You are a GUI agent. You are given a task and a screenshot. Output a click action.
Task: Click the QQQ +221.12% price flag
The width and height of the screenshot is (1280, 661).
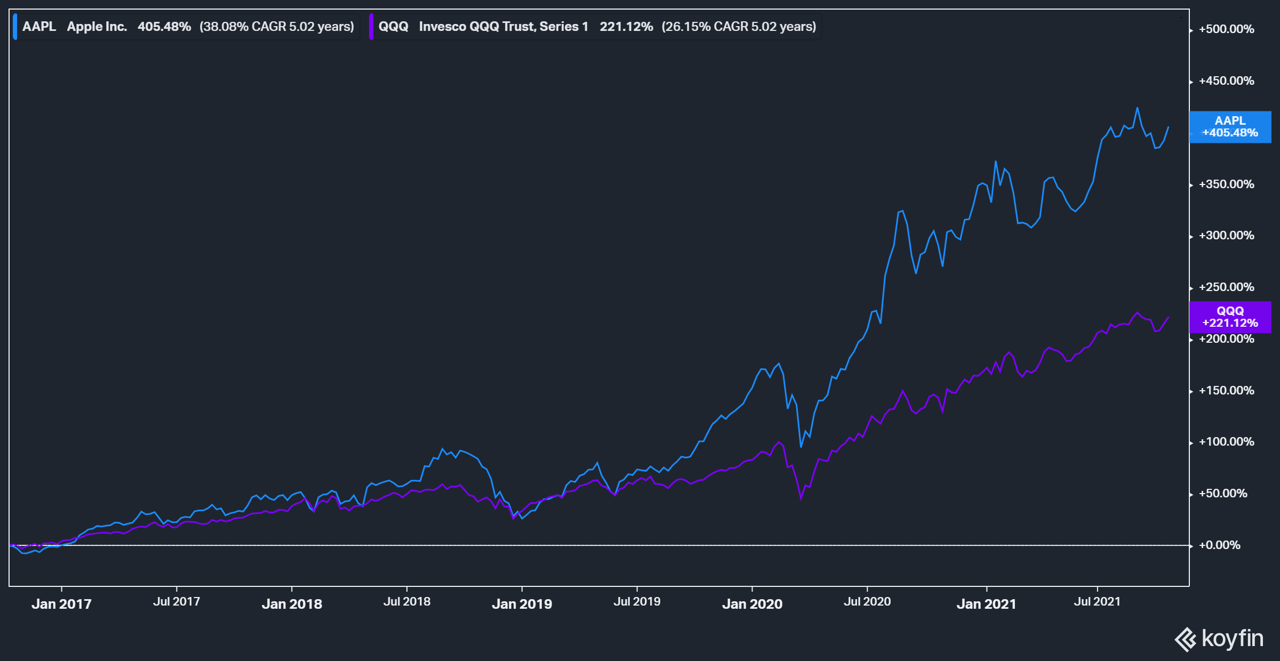[x=1229, y=318]
